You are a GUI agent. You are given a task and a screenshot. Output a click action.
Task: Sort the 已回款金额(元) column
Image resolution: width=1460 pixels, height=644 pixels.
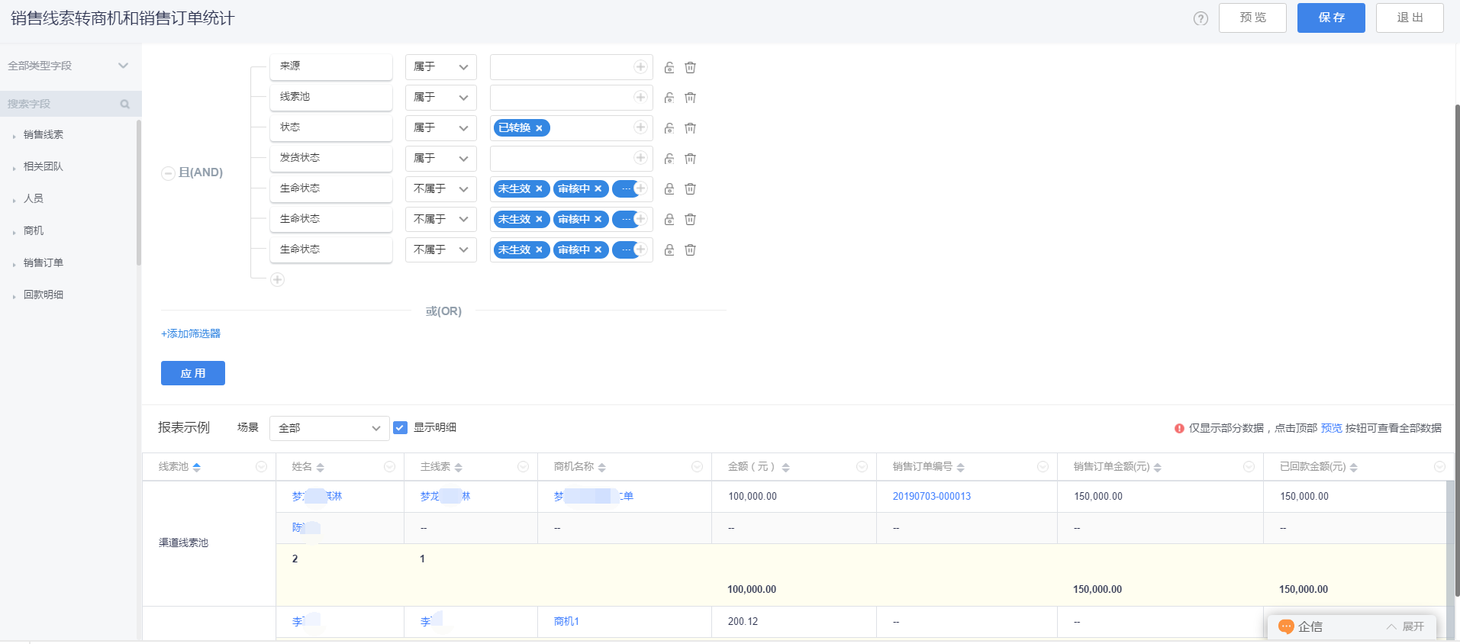(1354, 467)
